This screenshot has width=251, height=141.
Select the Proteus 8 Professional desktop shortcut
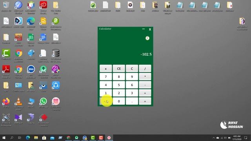6,120
